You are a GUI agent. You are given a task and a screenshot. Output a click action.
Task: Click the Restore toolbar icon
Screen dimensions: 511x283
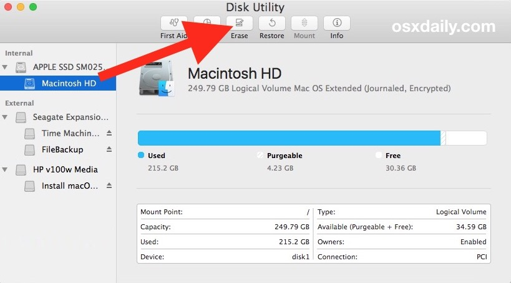click(x=271, y=23)
